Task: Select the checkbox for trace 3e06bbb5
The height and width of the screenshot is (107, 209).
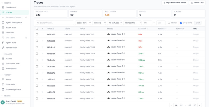Action: click(x=37, y=41)
